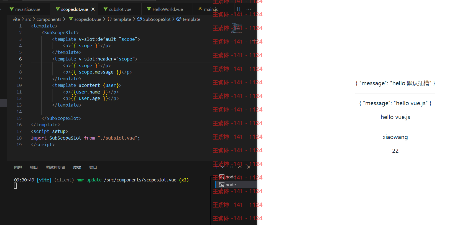Open the myartice.vue editor tab
Screen dimensions: 475x225
(25, 9)
